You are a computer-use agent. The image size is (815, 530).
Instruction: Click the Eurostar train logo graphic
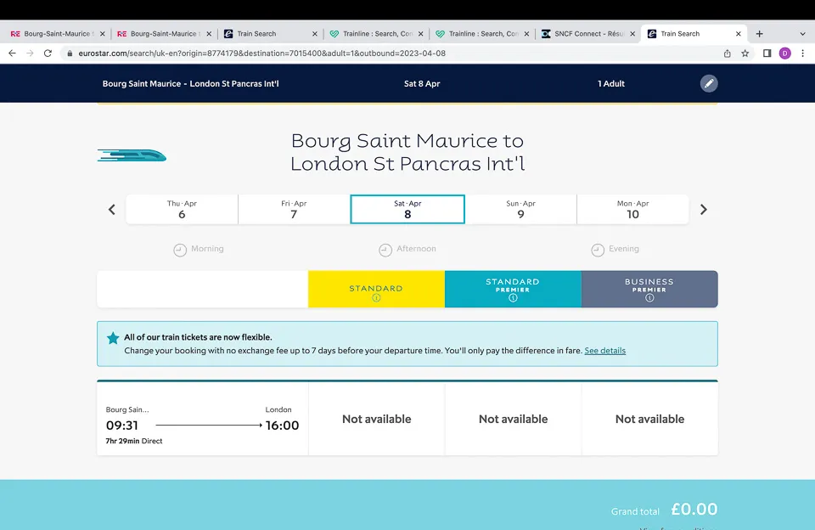coord(132,155)
